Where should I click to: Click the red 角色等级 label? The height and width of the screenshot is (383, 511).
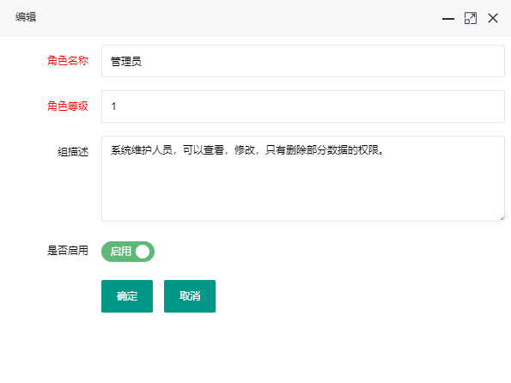click(x=68, y=106)
